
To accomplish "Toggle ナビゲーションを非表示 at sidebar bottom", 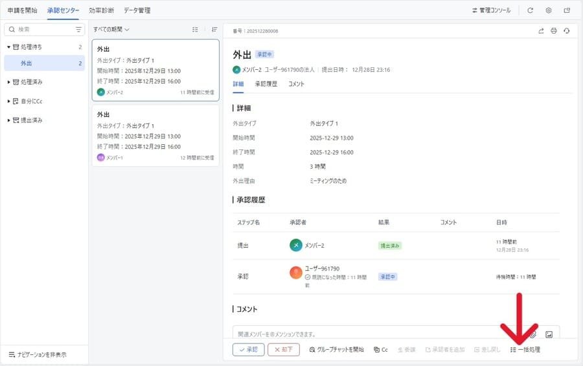I will [38, 354].
